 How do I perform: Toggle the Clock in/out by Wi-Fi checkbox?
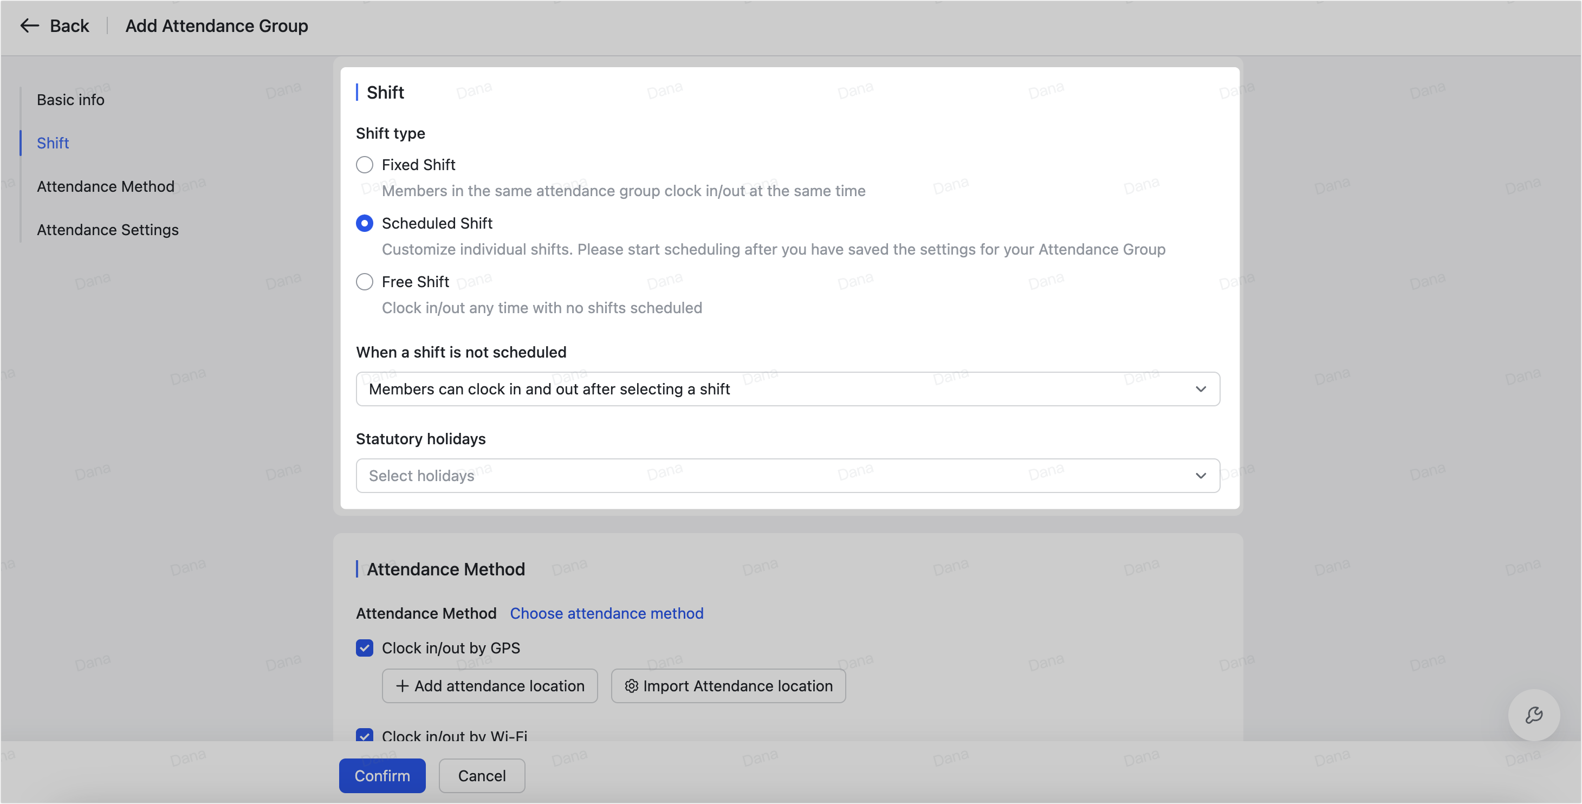(364, 735)
